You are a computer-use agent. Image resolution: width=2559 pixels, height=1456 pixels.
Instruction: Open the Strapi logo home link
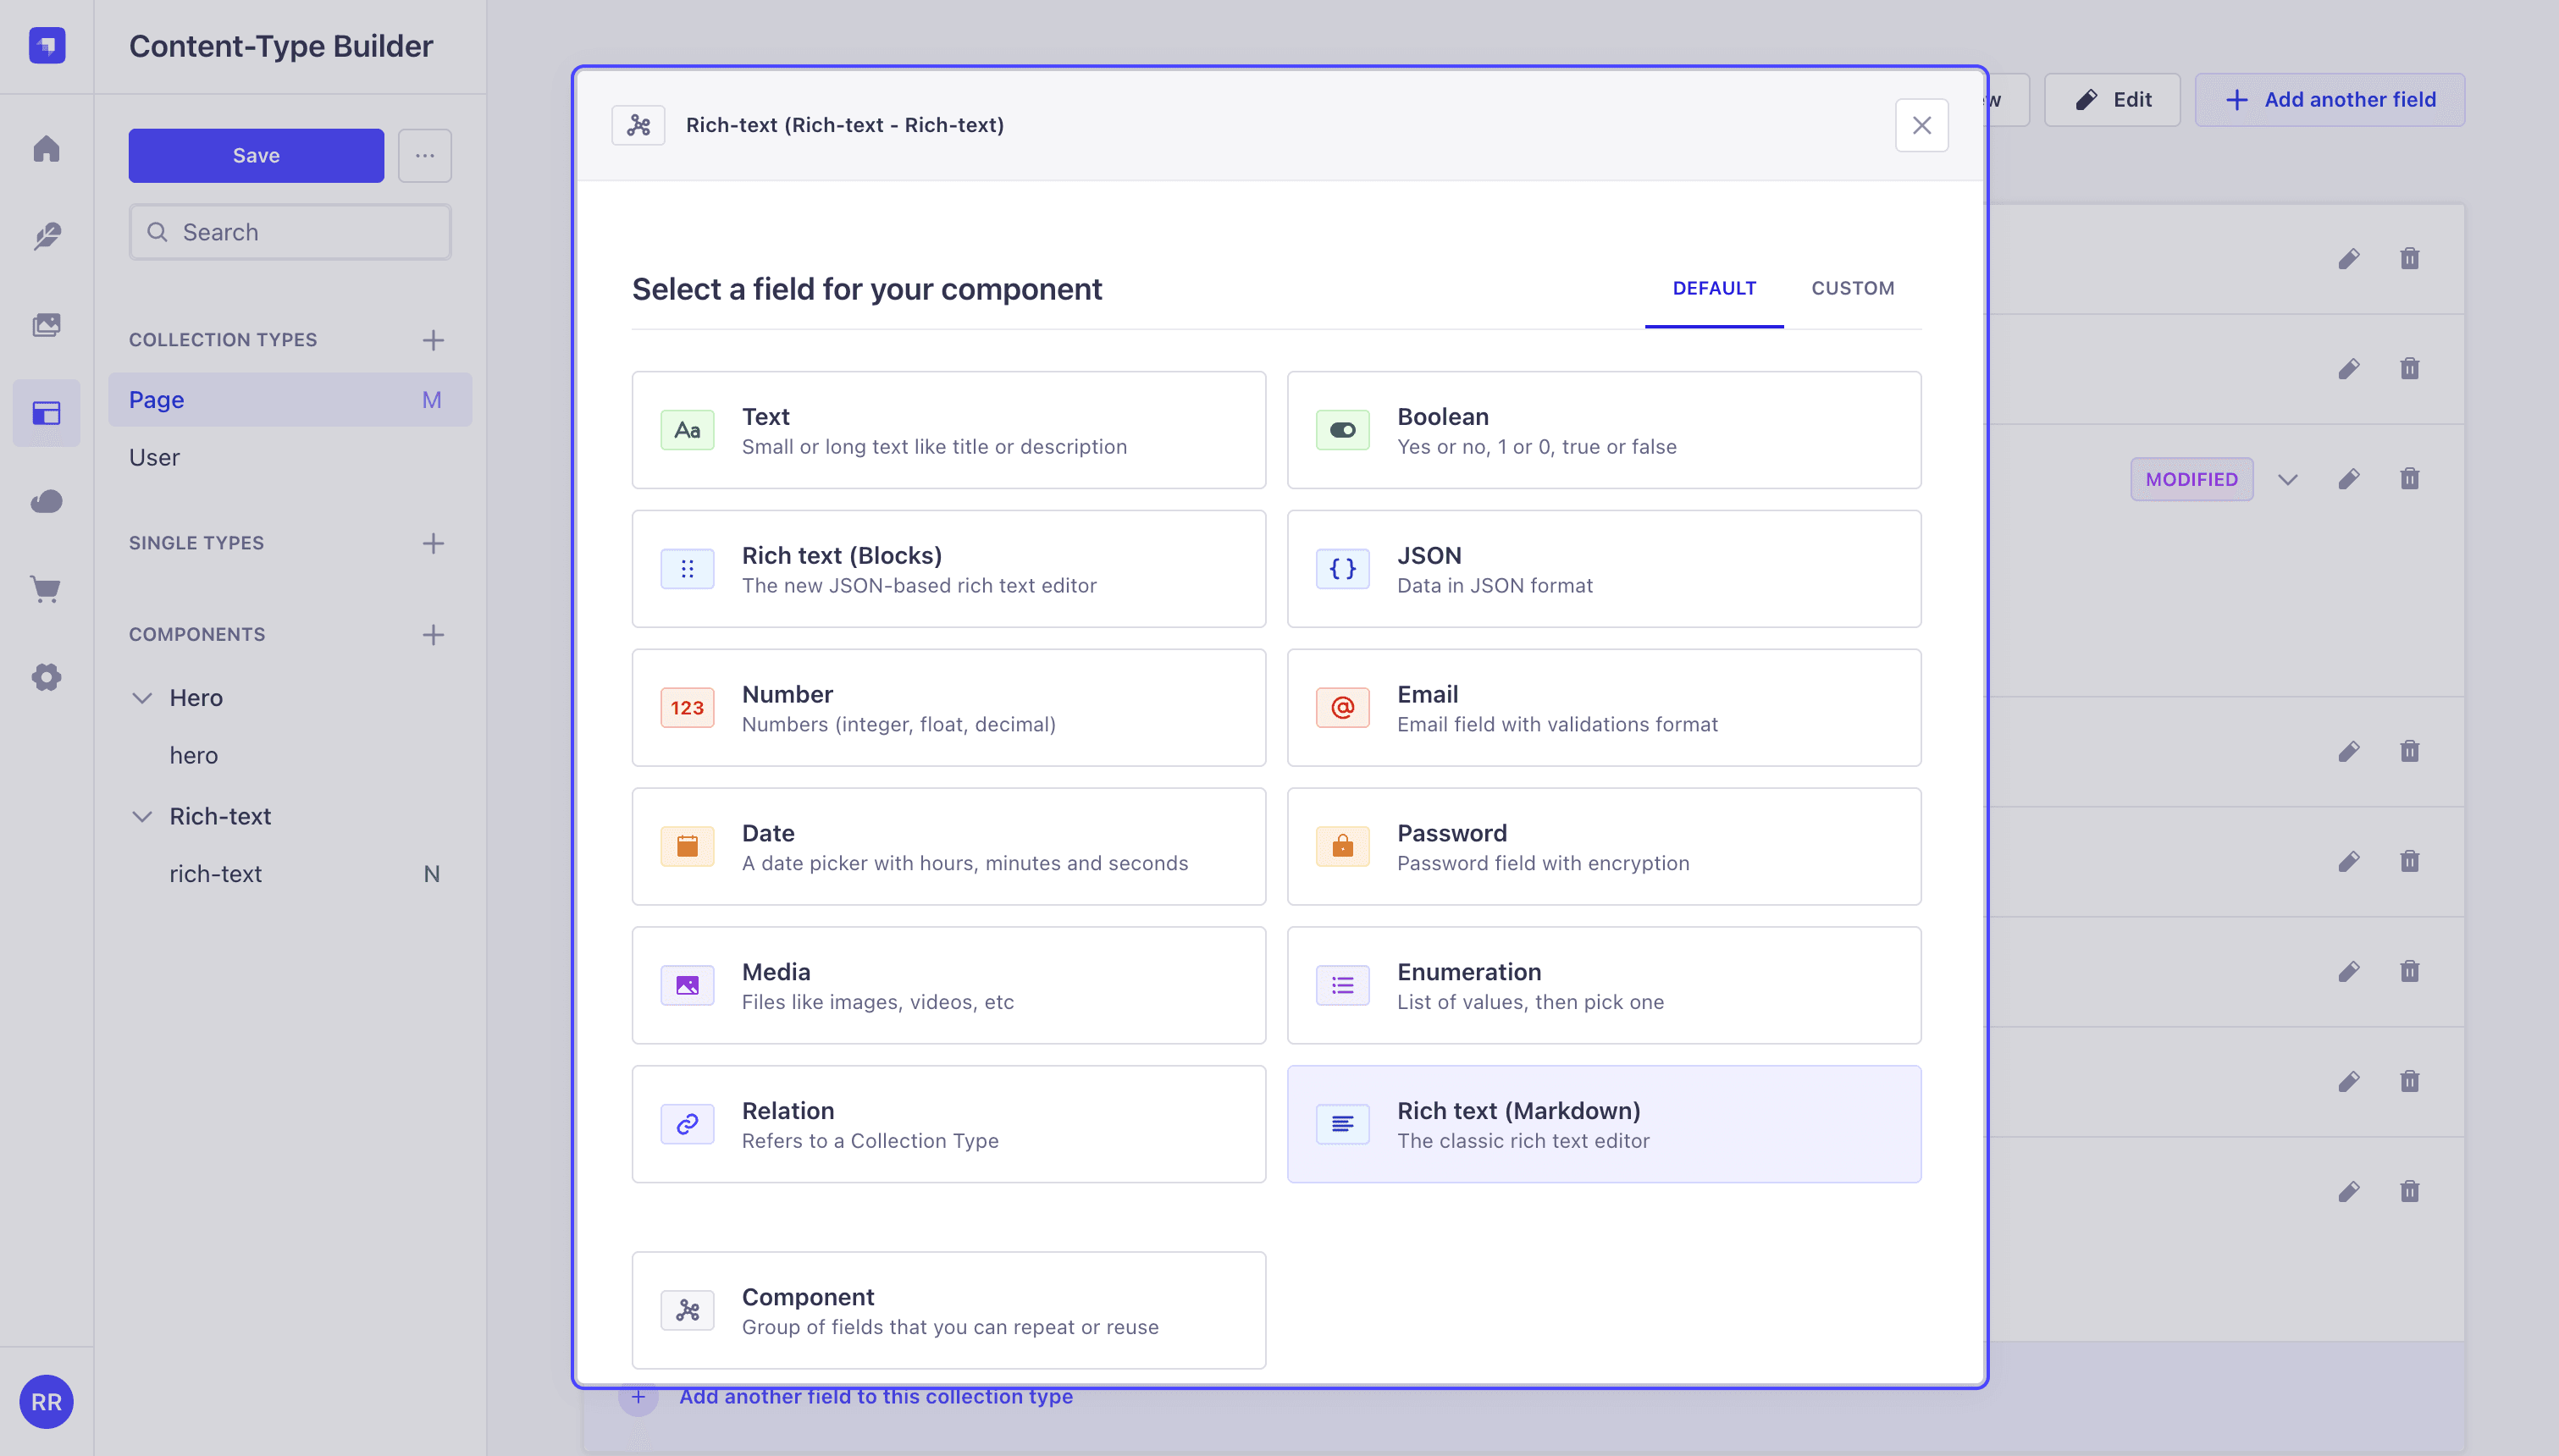point(47,46)
